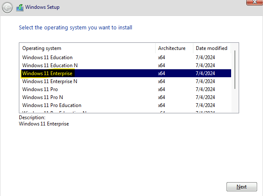Viewport: 263px width, 196px height.
Task: Click 7/4/2024 in the Pro Education row
Action: click(x=205, y=105)
